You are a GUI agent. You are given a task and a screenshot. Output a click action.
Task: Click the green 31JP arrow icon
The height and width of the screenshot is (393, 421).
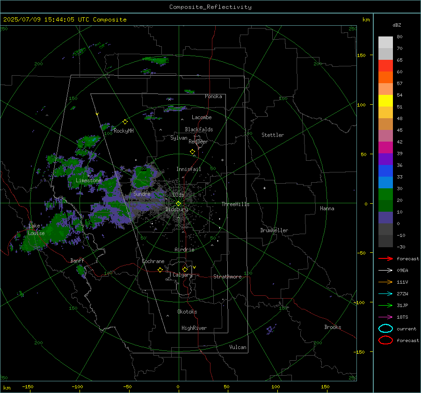[x=385, y=305]
